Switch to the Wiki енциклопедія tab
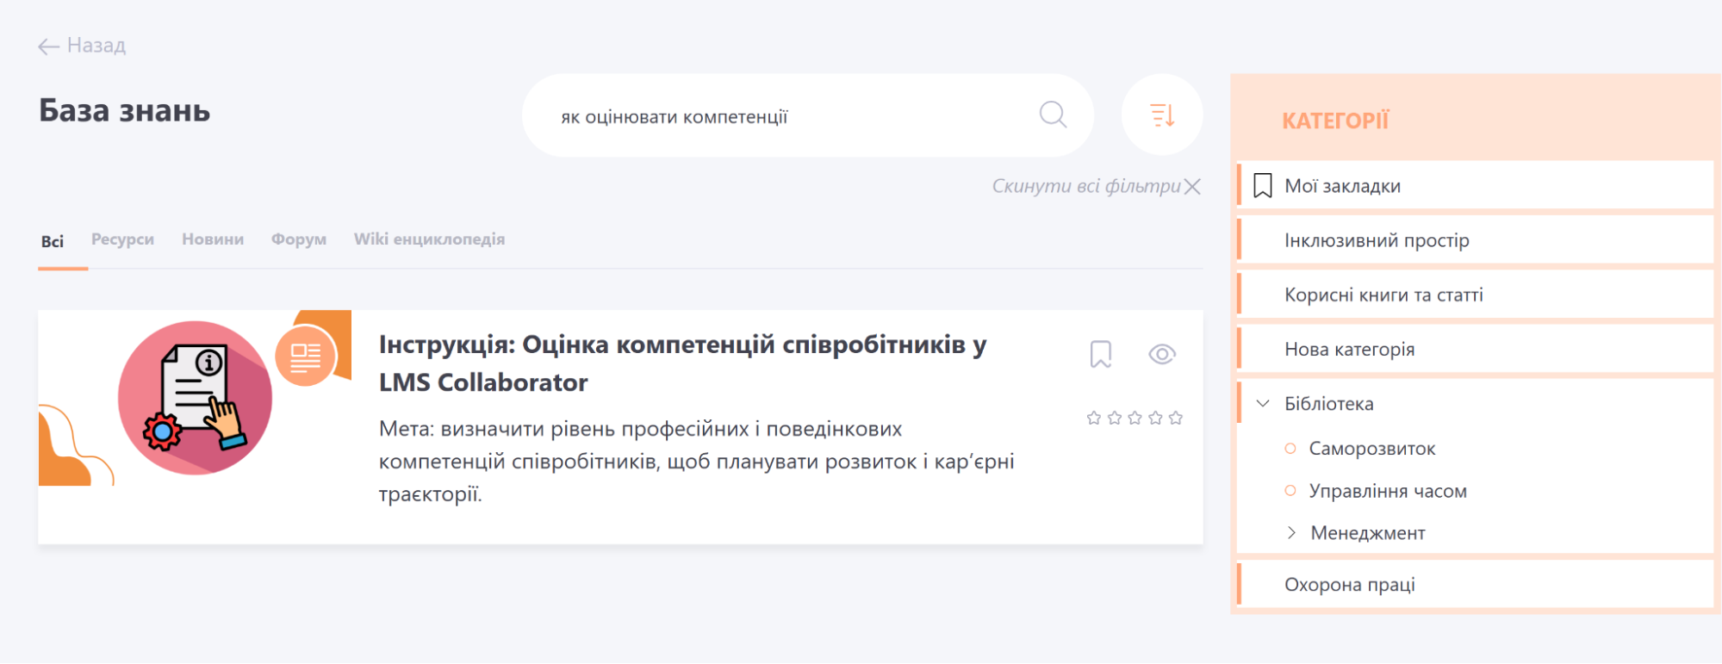 (x=429, y=239)
